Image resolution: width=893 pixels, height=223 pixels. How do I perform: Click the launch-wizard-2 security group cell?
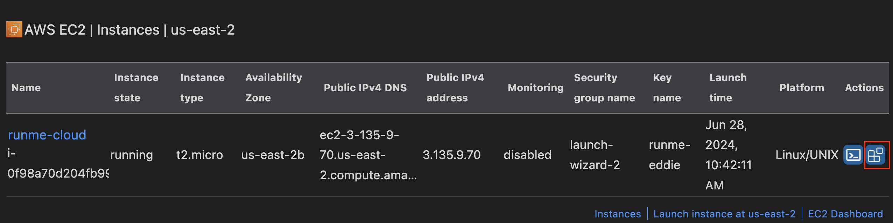point(595,155)
